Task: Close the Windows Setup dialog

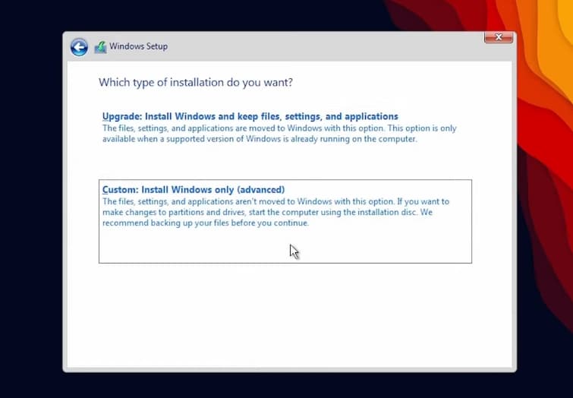Action: [499, 37]
